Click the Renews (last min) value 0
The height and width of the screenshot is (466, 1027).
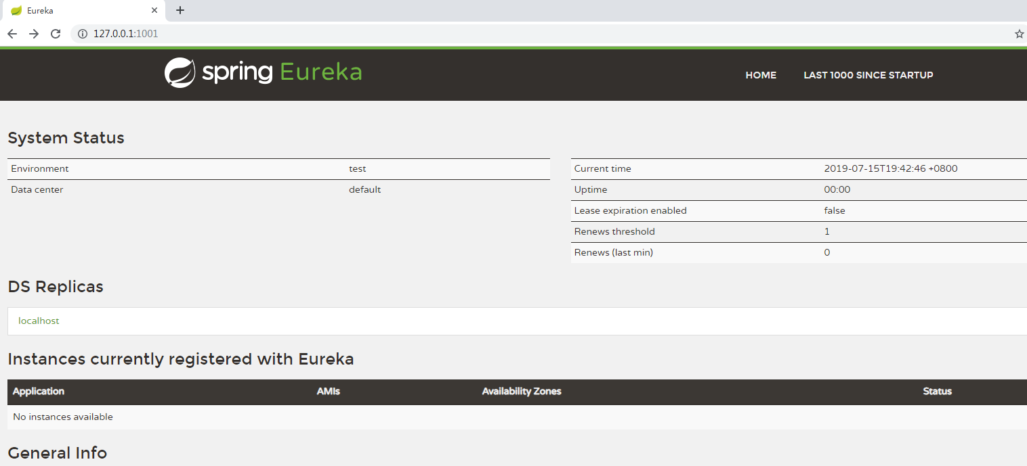tap(827, 252)
